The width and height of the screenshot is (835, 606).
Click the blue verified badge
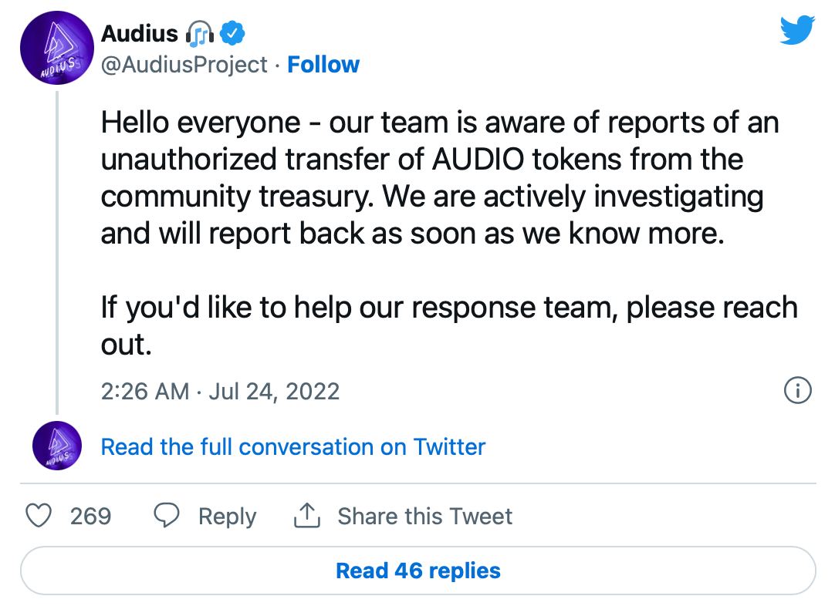click(x=233, y=33)
